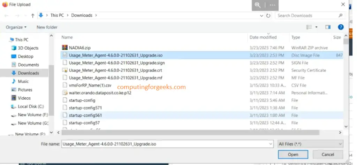Click the 3D Objects icon in sidebar
This screenshot has width=357, height=165.
(x=14, y=48)
